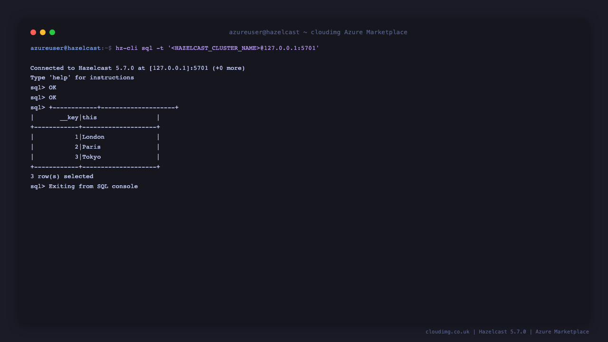
Task: Click the 'this' column header
Action: click(90, 117)
